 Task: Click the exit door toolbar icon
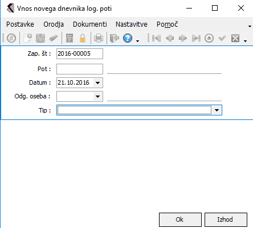(115, 38)
